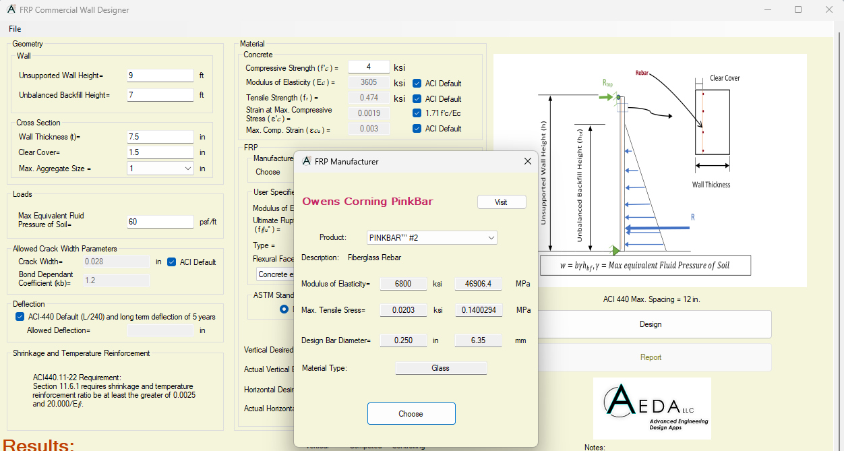Click the Modulus of Elasticity 6800 ksi field
Viewport: 844px width, 451px height.
[403, 284]
